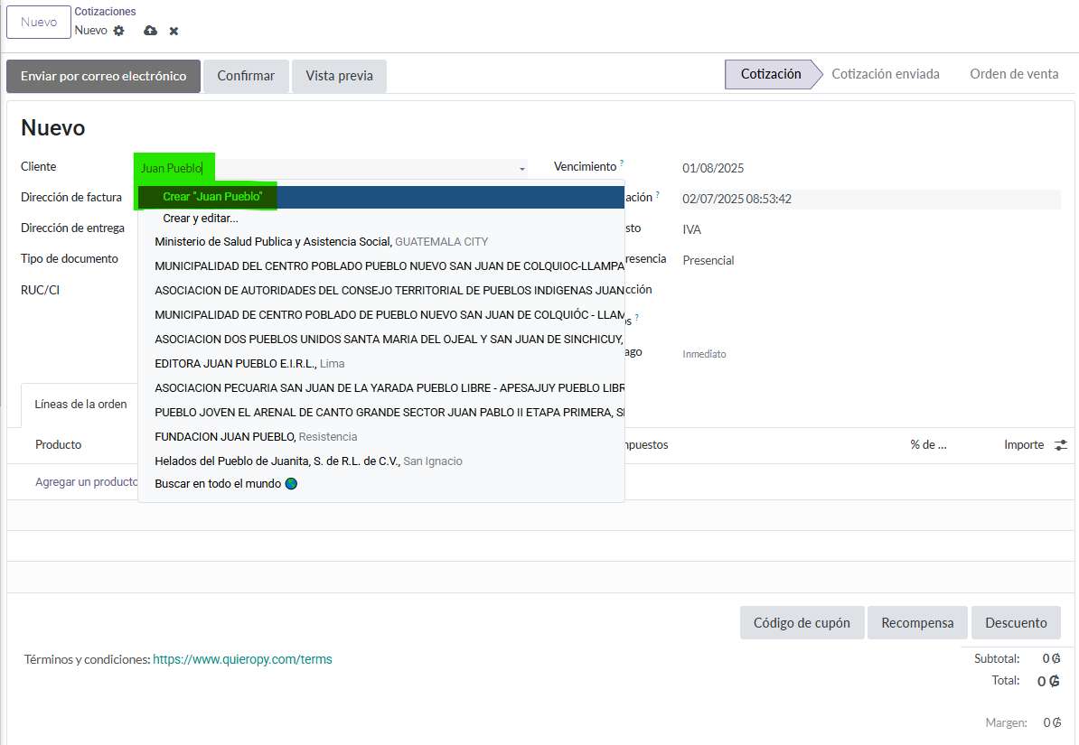Click the Vencimiento date 01/08/2025
Screen dimensions: 1079x745
tap(713, 169)
